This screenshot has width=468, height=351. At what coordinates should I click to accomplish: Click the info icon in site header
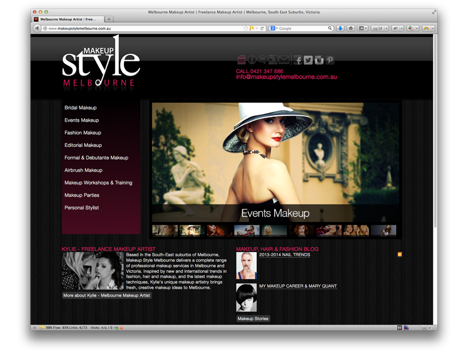252,60
